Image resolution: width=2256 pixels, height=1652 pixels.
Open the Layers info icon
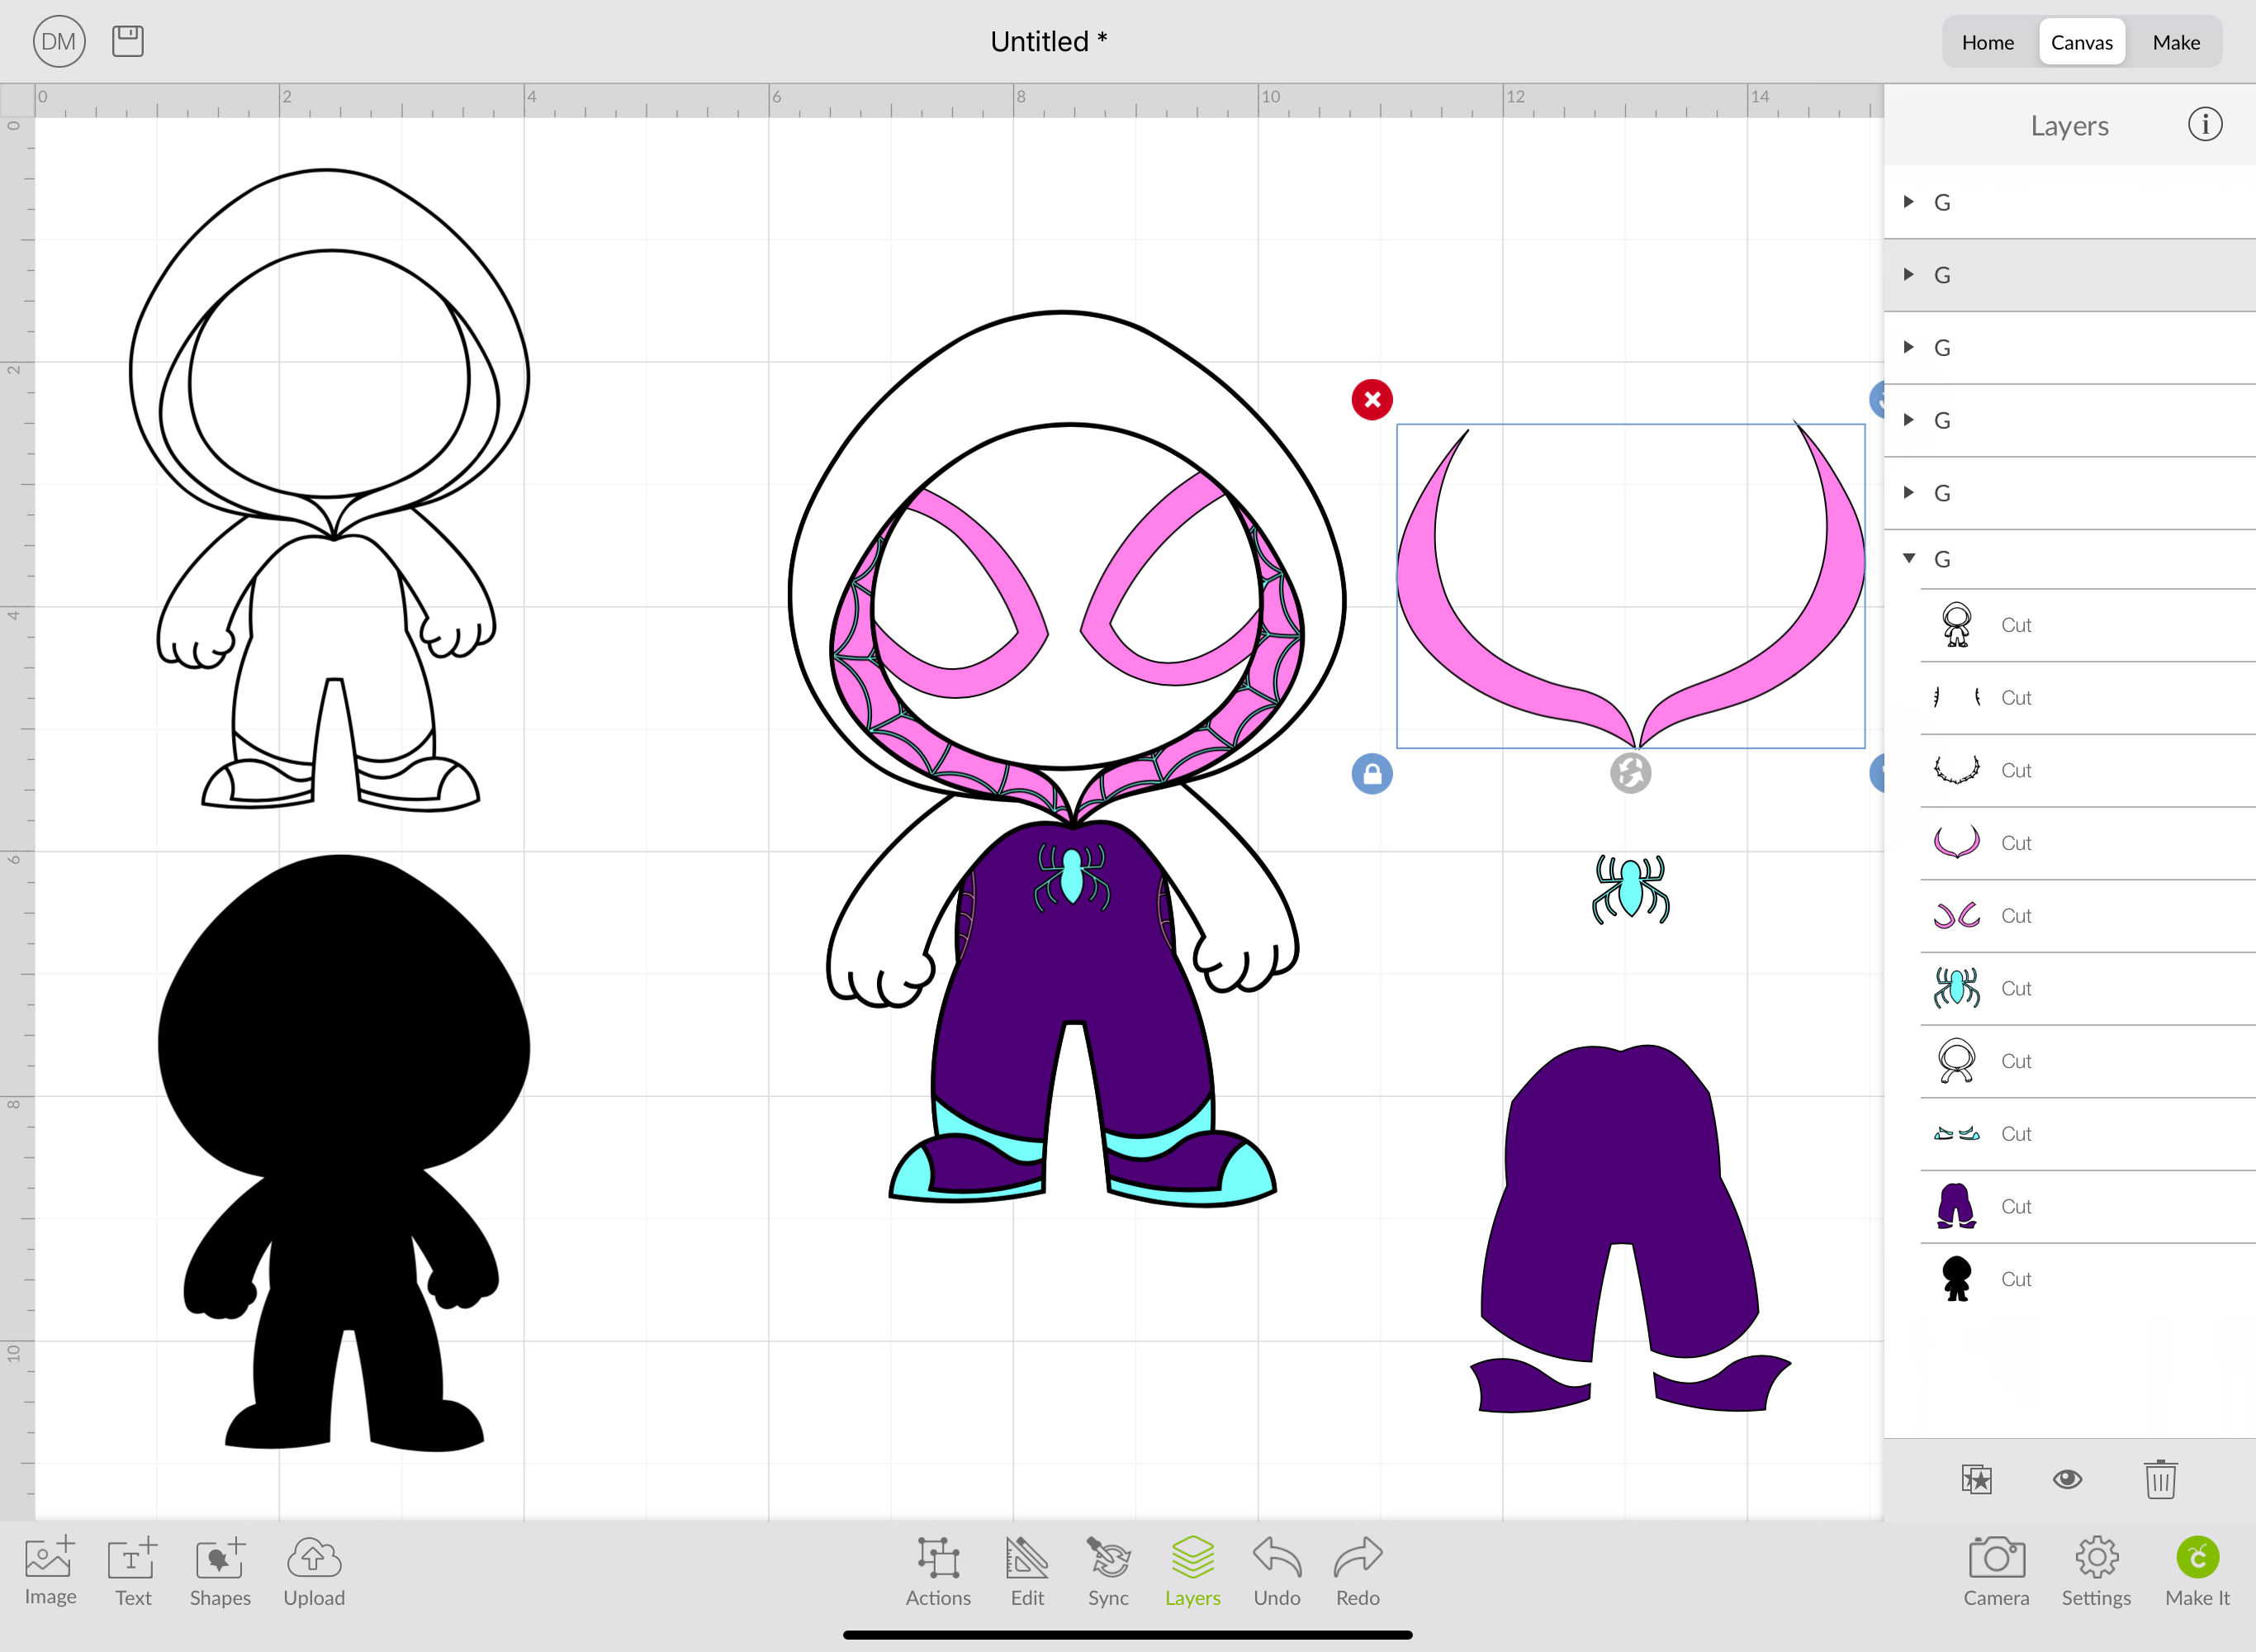coord(2205,124)
